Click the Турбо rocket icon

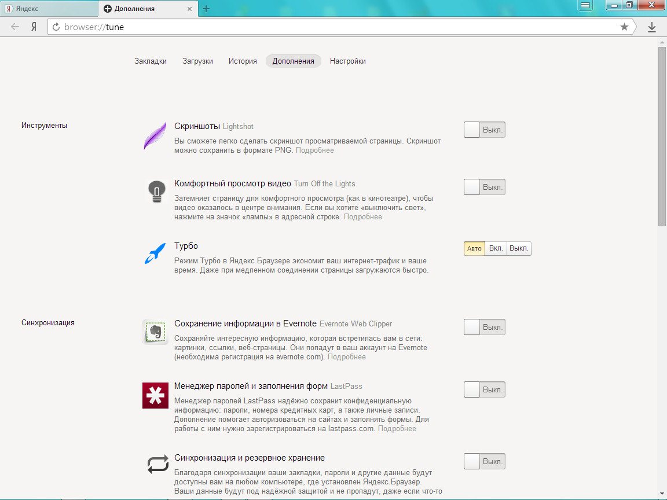click(x=155, y=253)
